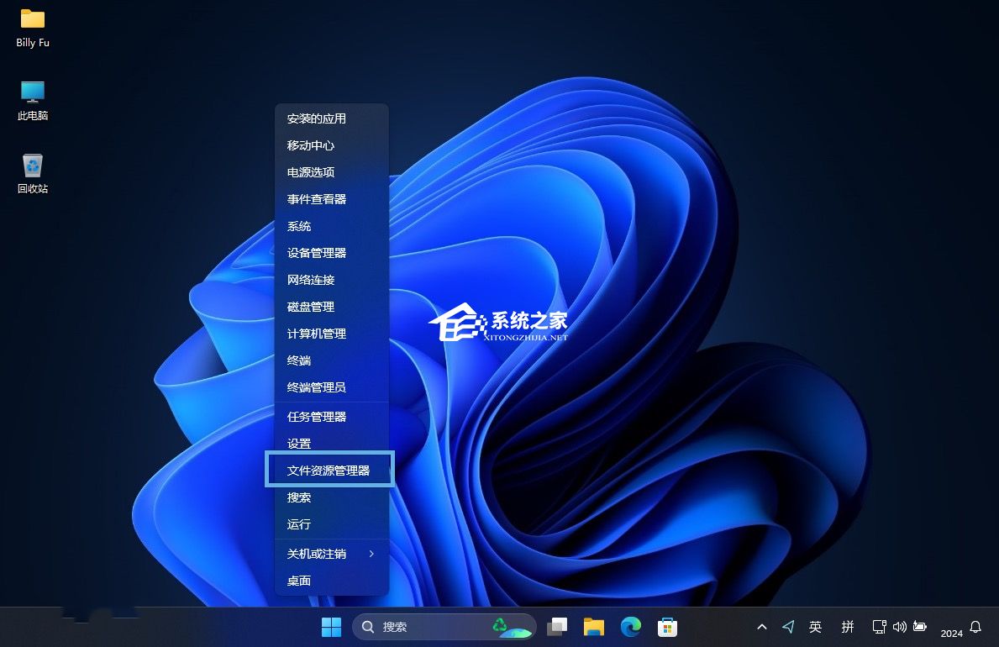Launch 终端 from the menu
Screen dimensions: 999x647
(331, 360)
